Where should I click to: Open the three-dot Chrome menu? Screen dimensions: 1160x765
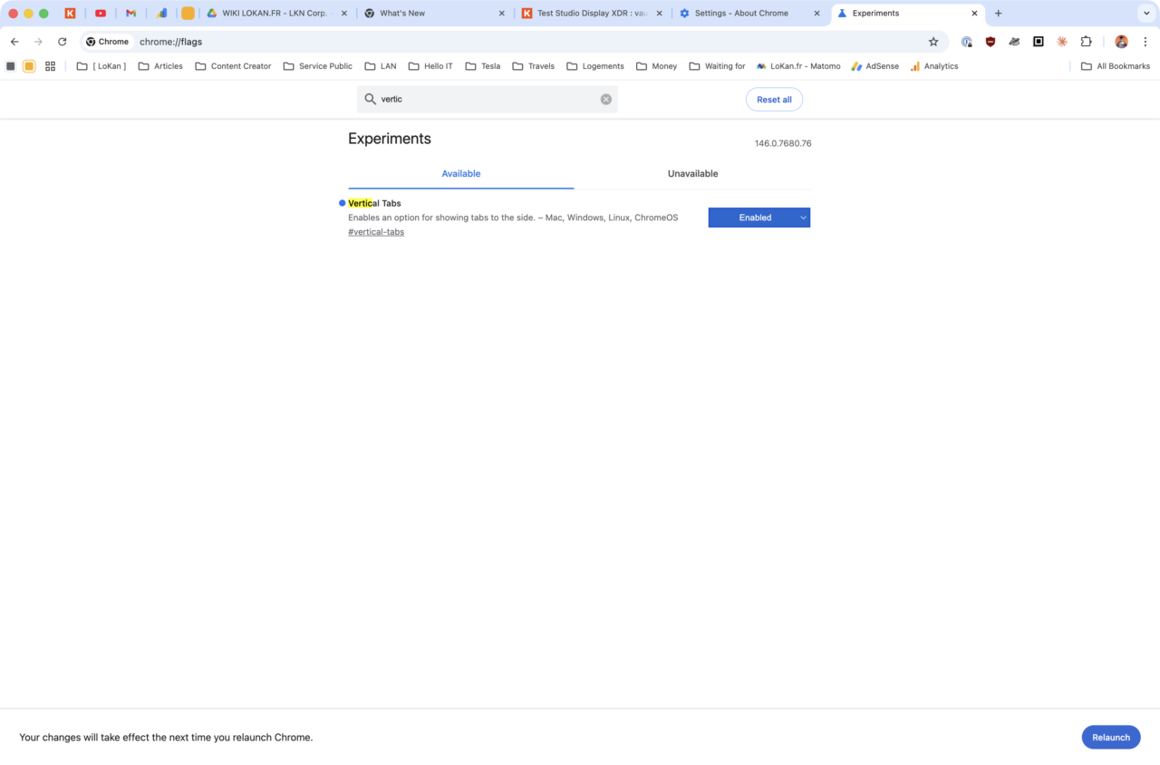point(1145,42)
